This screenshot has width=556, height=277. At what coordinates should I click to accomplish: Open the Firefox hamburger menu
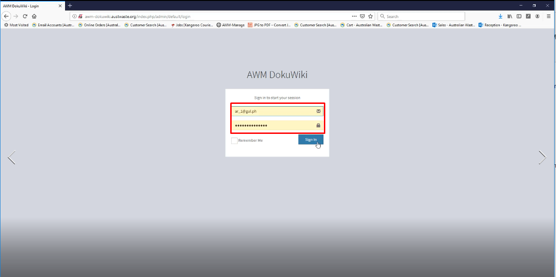pyautogui.click(x=549, y=16)
